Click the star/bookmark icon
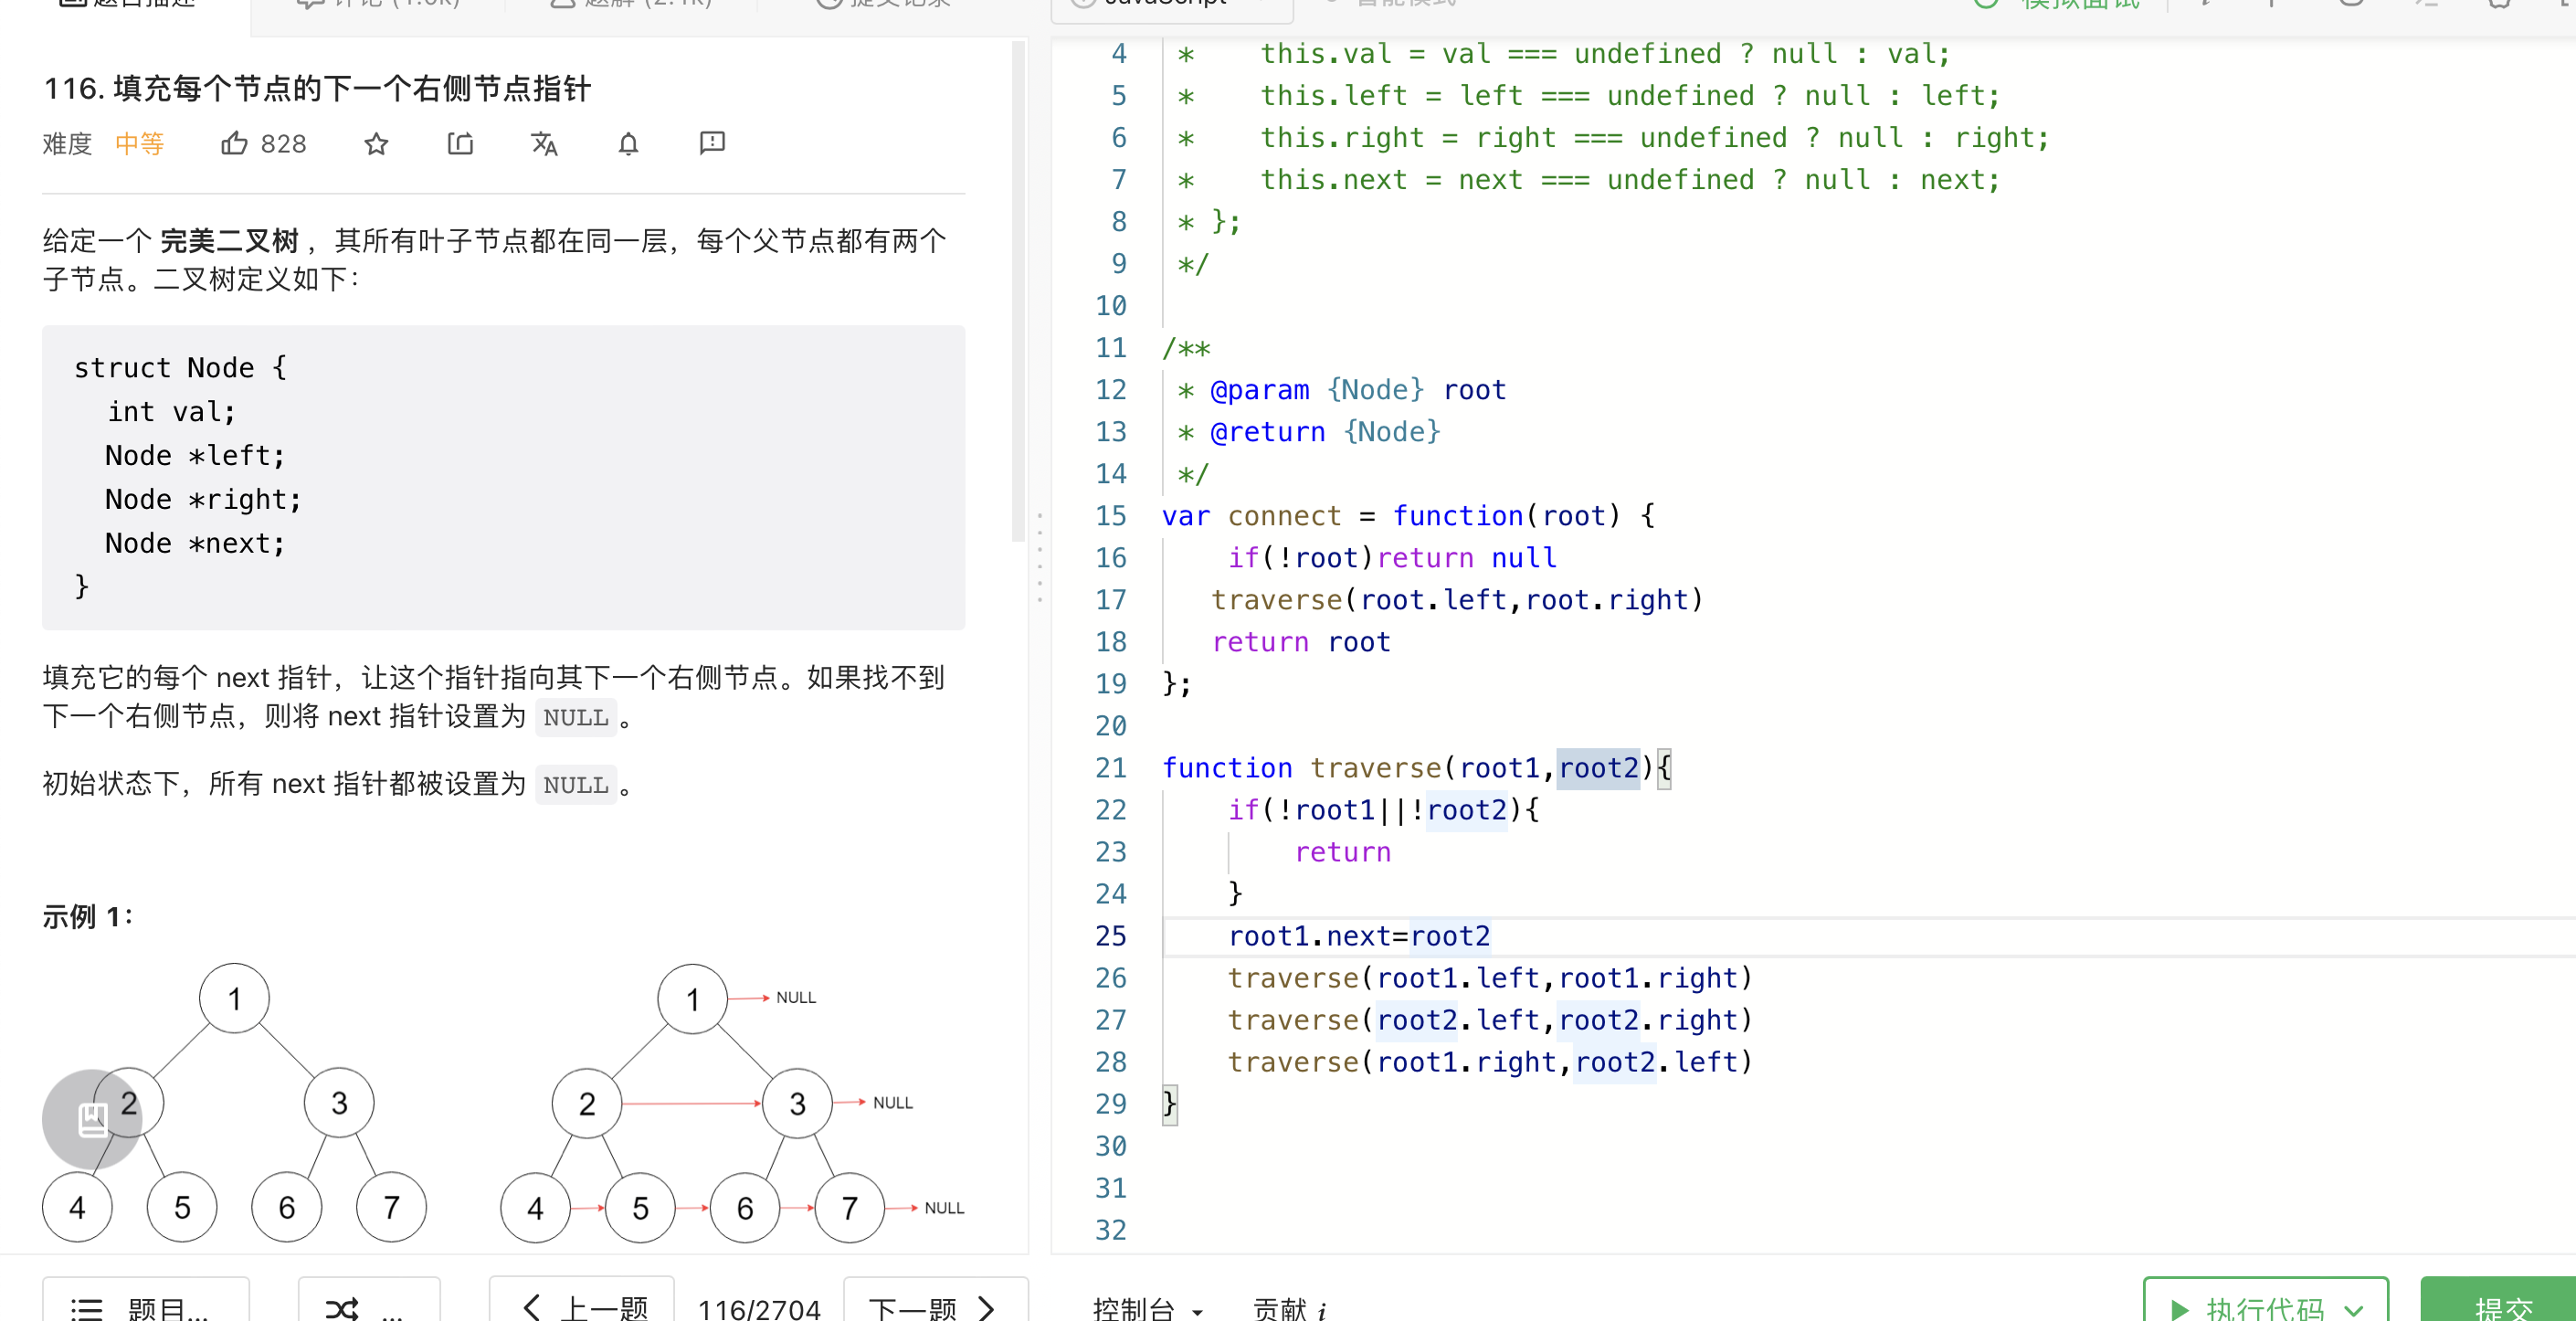Viewport: 2576px width, 1321px height. pyautogui.click(x=375, y=143)
